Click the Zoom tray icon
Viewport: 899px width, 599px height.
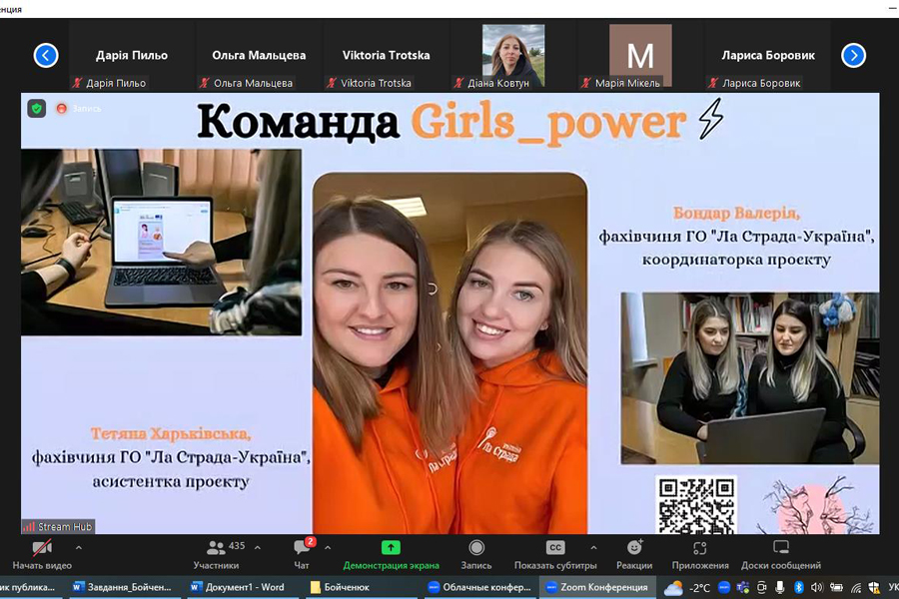tap(724, 588)
